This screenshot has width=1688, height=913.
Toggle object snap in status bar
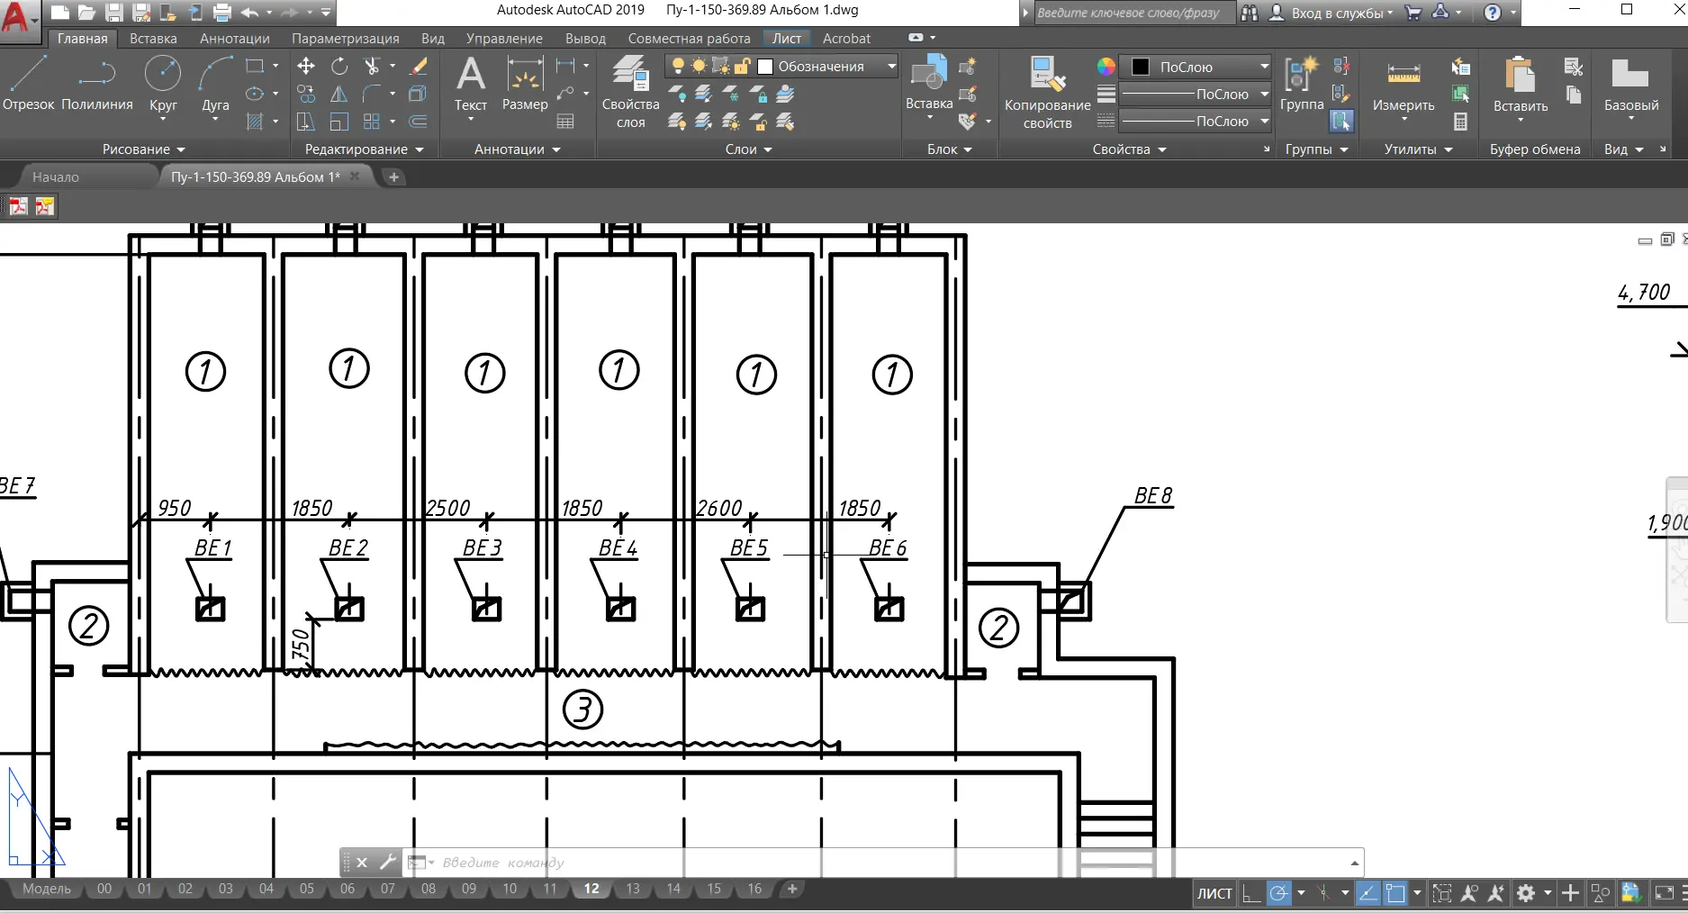click(x=1395, y=893)
